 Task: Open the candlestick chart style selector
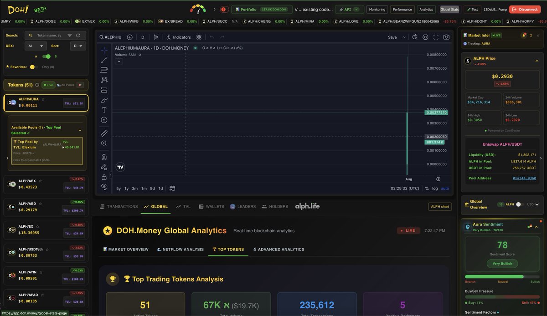click(155, 37)
